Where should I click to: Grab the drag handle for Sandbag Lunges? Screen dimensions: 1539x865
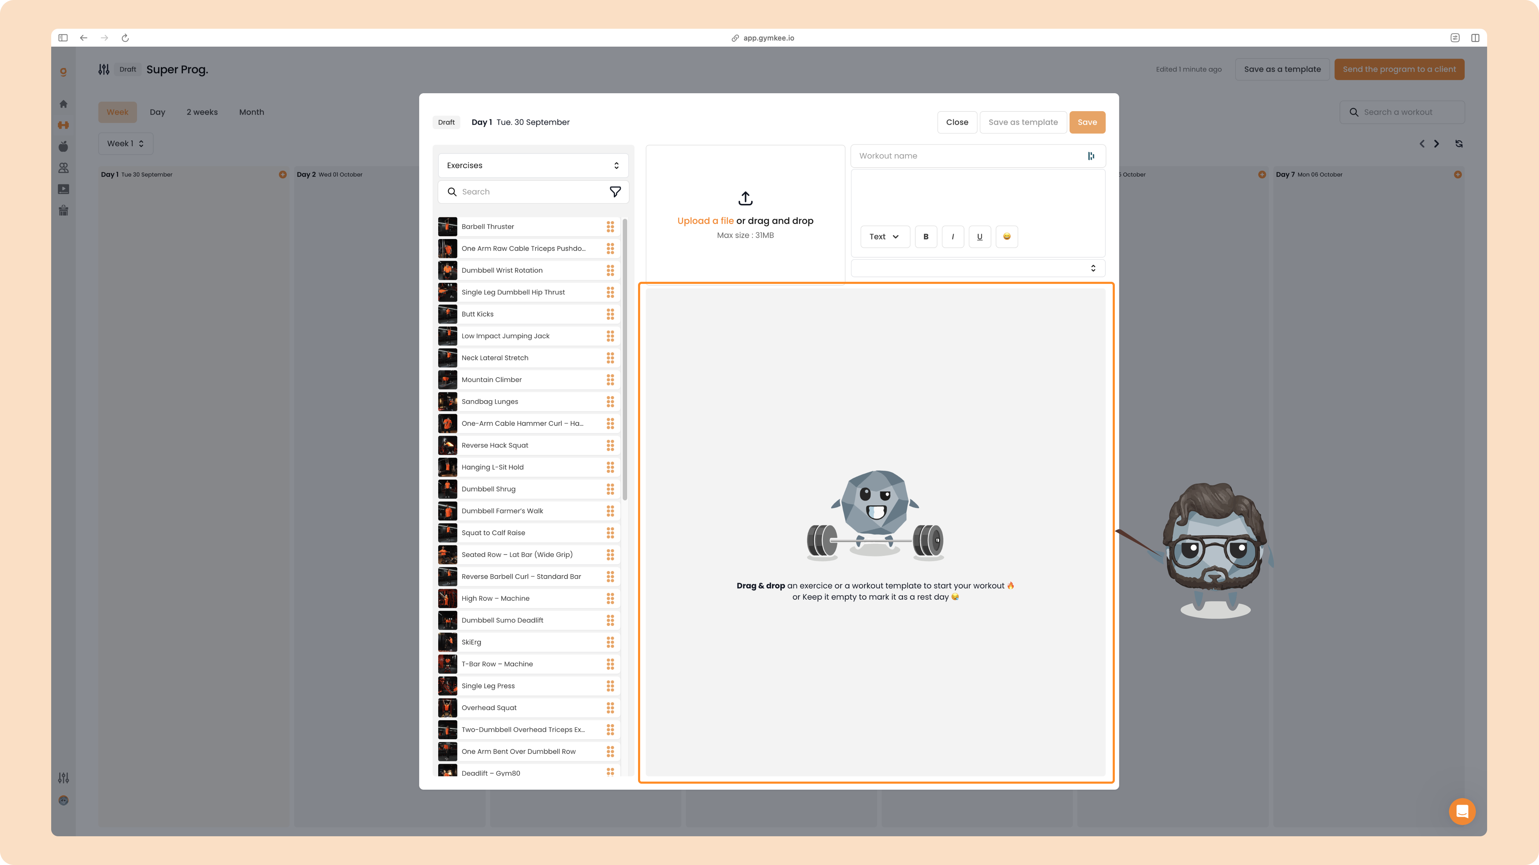coord(610,401)
